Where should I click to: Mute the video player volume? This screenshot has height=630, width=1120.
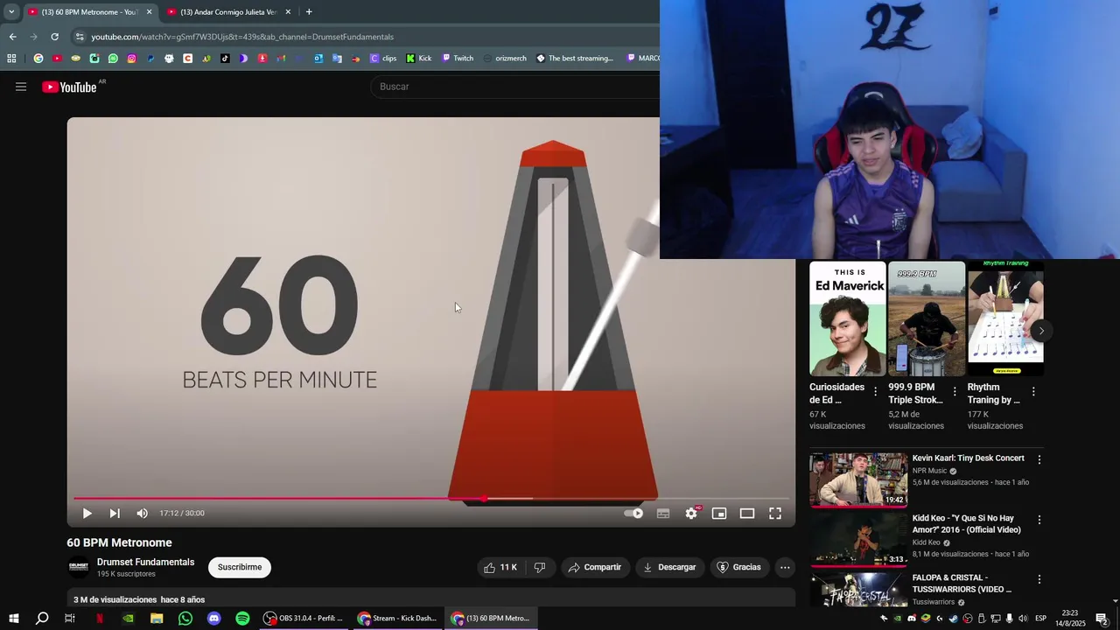(142, 514)
